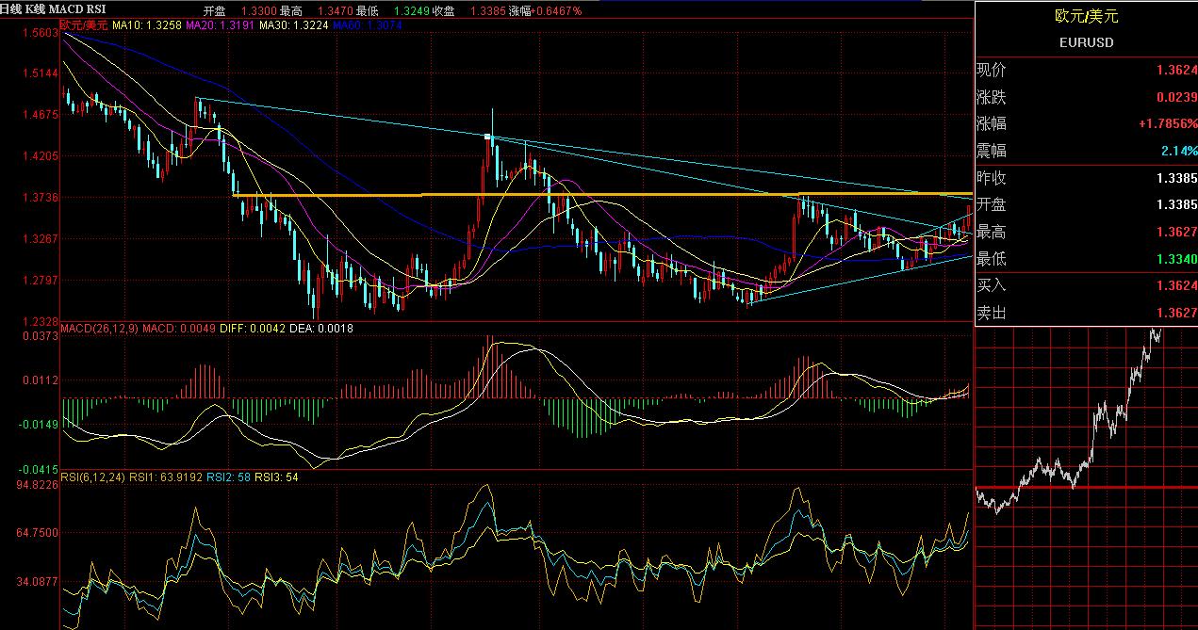
Task: Click the red 欧元/美元 chart legend label
Action: point(84,25)
